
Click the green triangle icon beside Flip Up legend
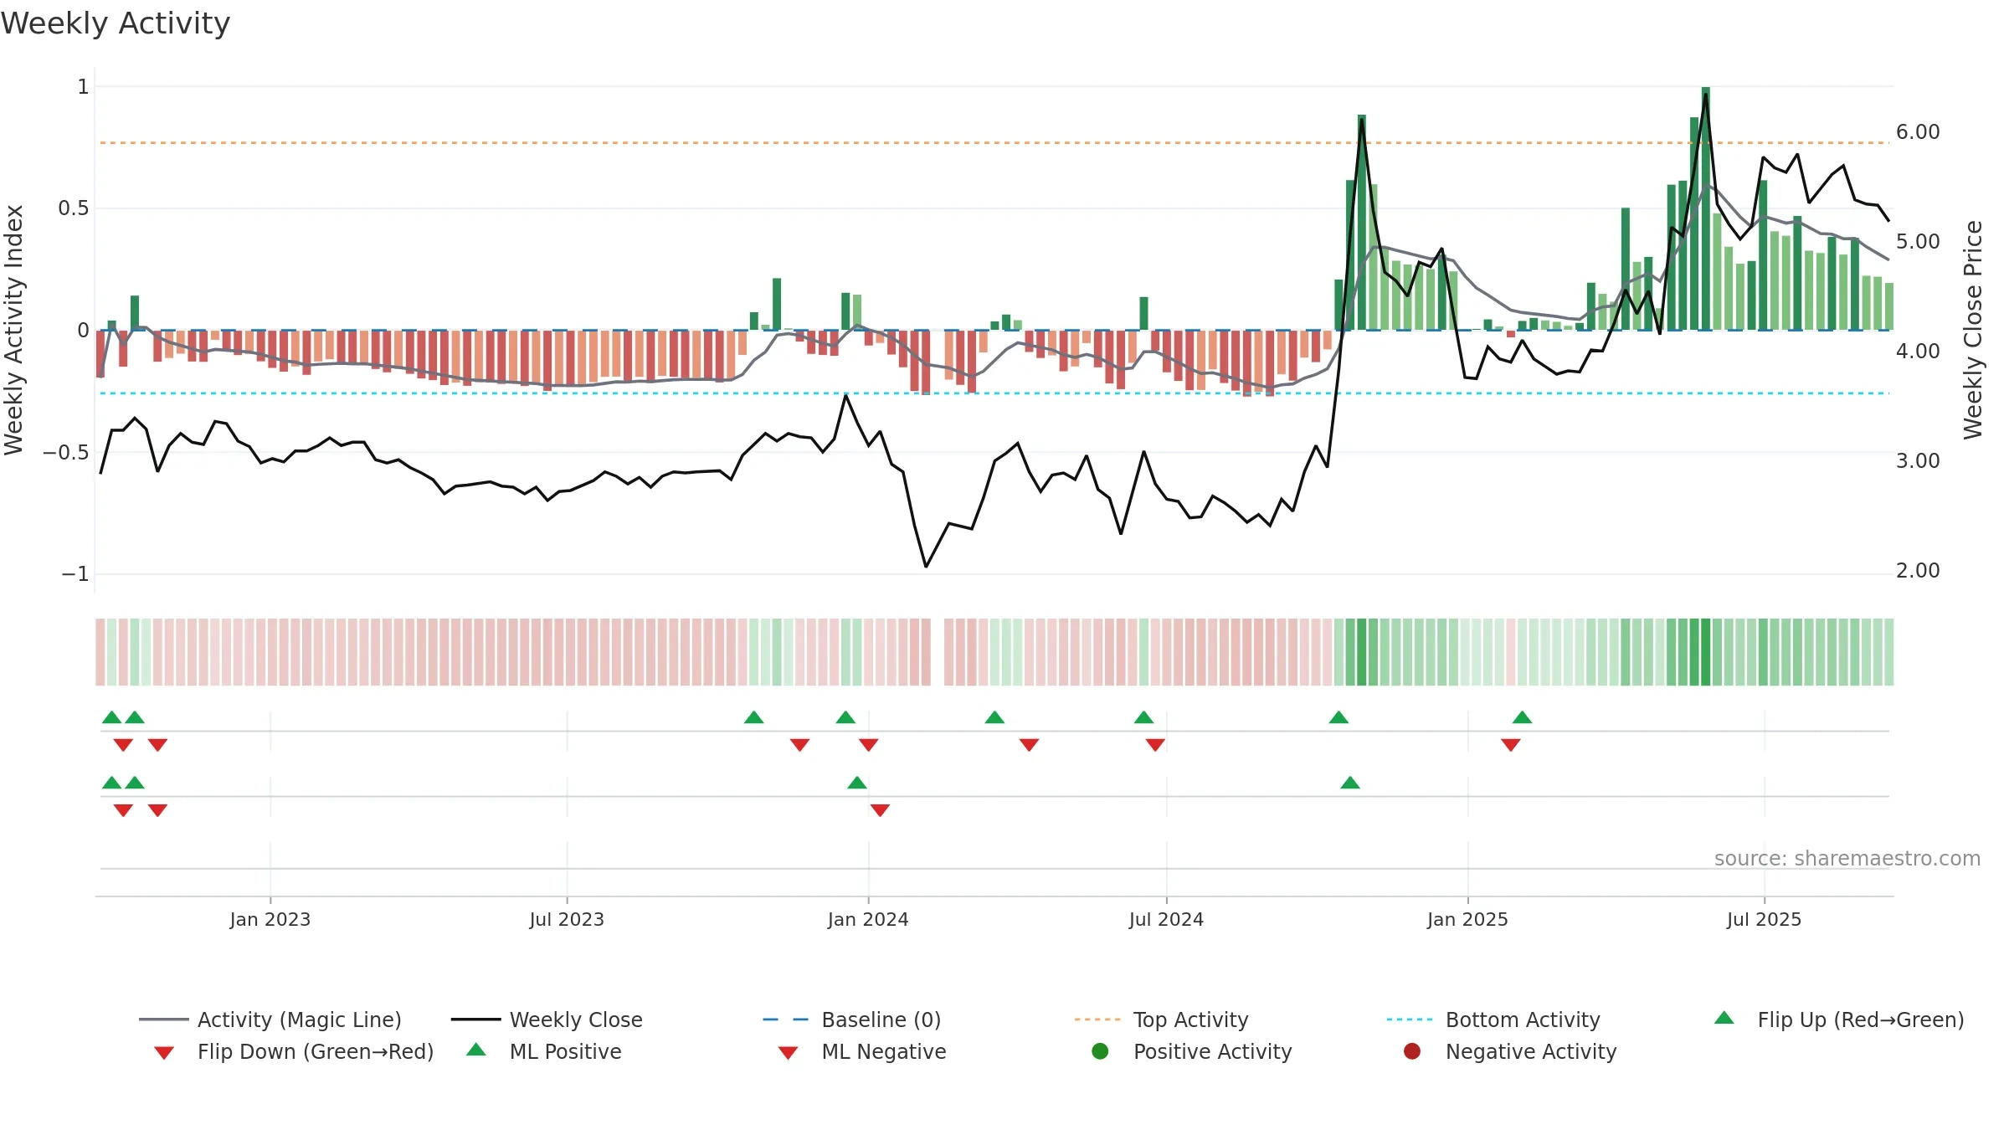click(1724, 1018)
